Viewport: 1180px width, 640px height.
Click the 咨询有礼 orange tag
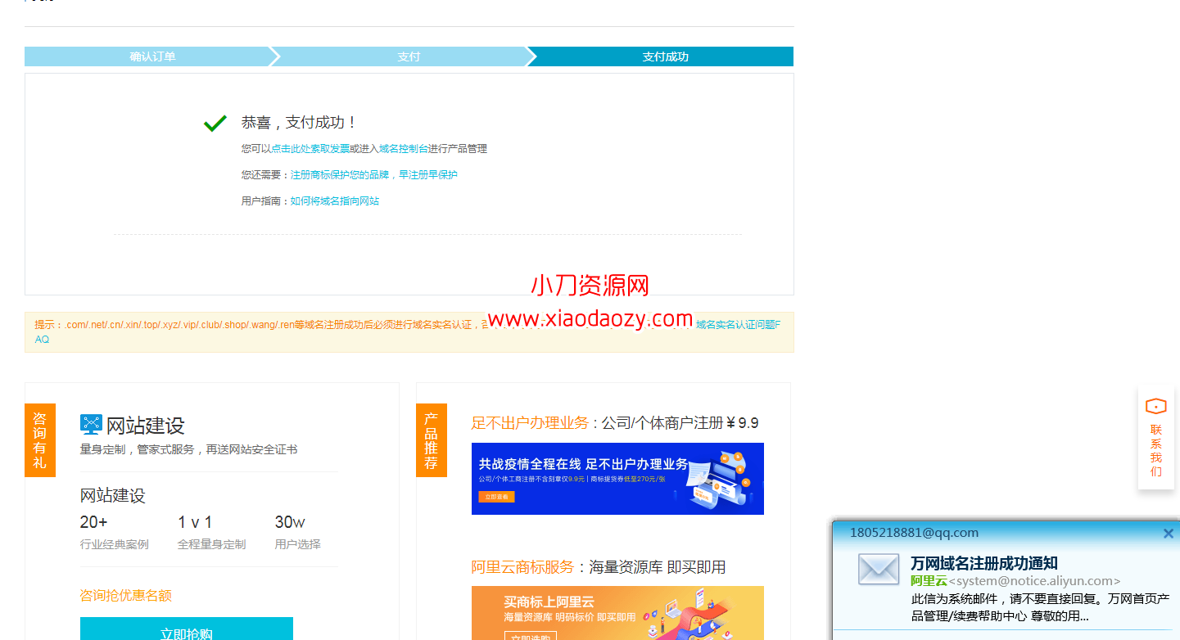coord(40,440)
